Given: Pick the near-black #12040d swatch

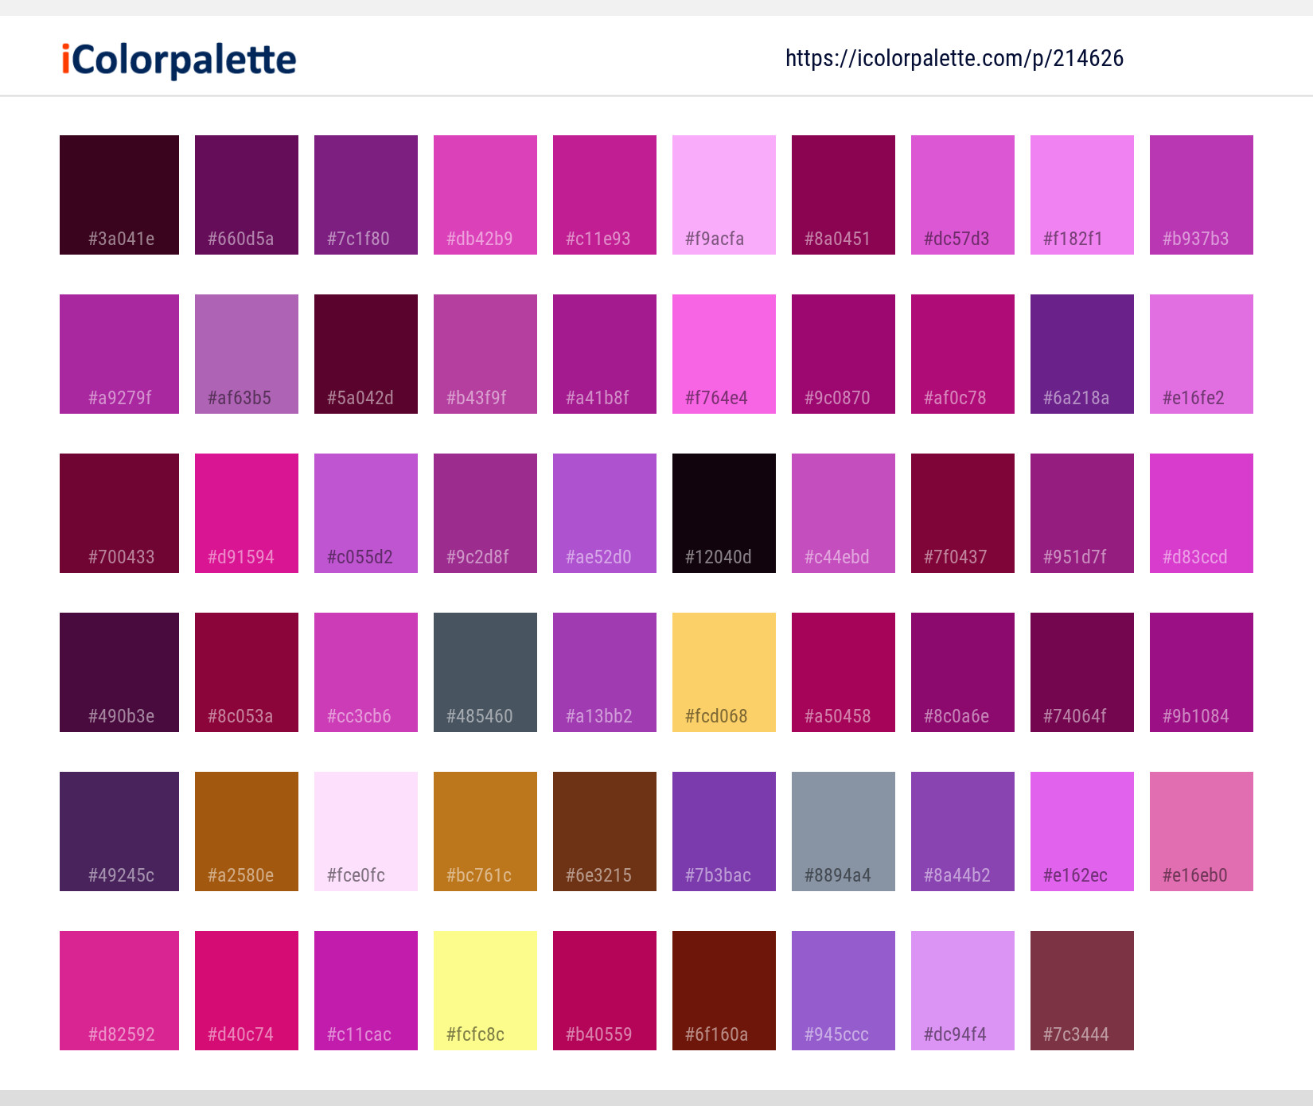Looking at the screenshot, I should point(724,513).
